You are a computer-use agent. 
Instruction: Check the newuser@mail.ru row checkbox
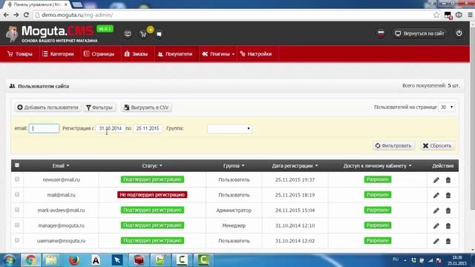tap(17, 179)
